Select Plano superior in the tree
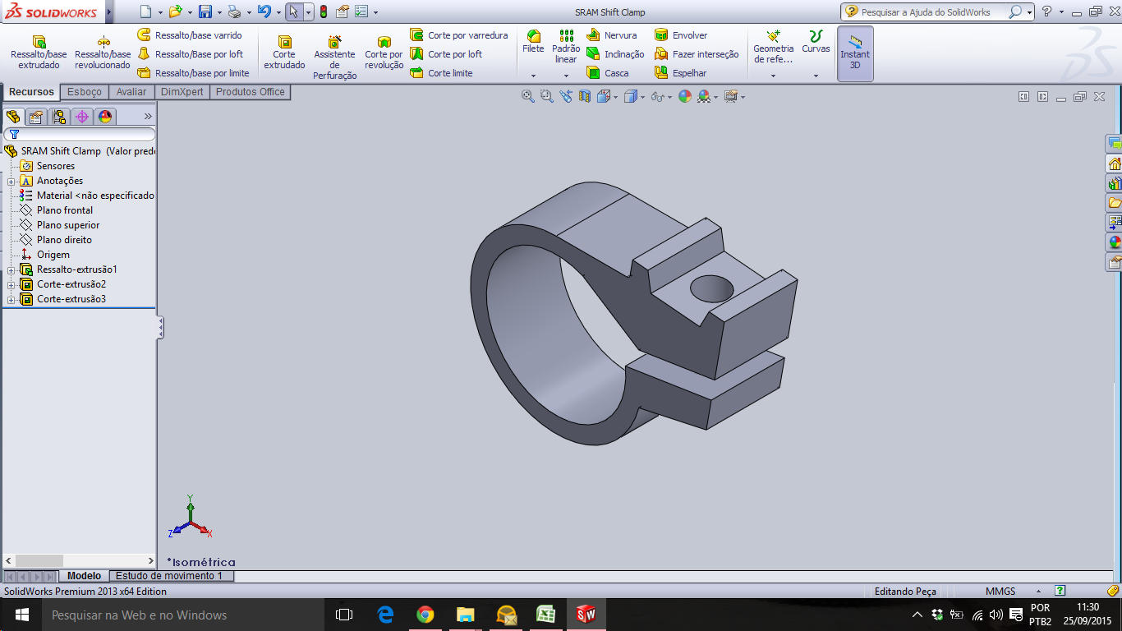This screenshot has height=631, width=1122. tap(68, 225)
